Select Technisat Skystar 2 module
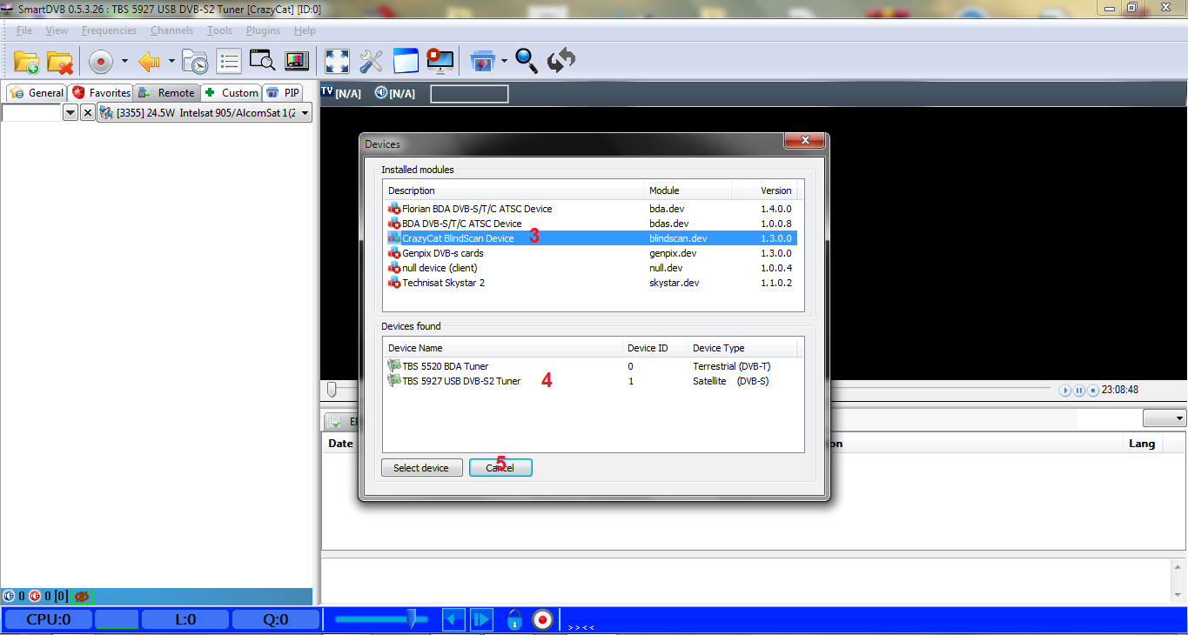 point(592,283)
